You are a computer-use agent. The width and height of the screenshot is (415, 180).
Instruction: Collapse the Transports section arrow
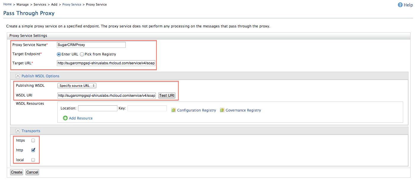[x=18, y=131]
